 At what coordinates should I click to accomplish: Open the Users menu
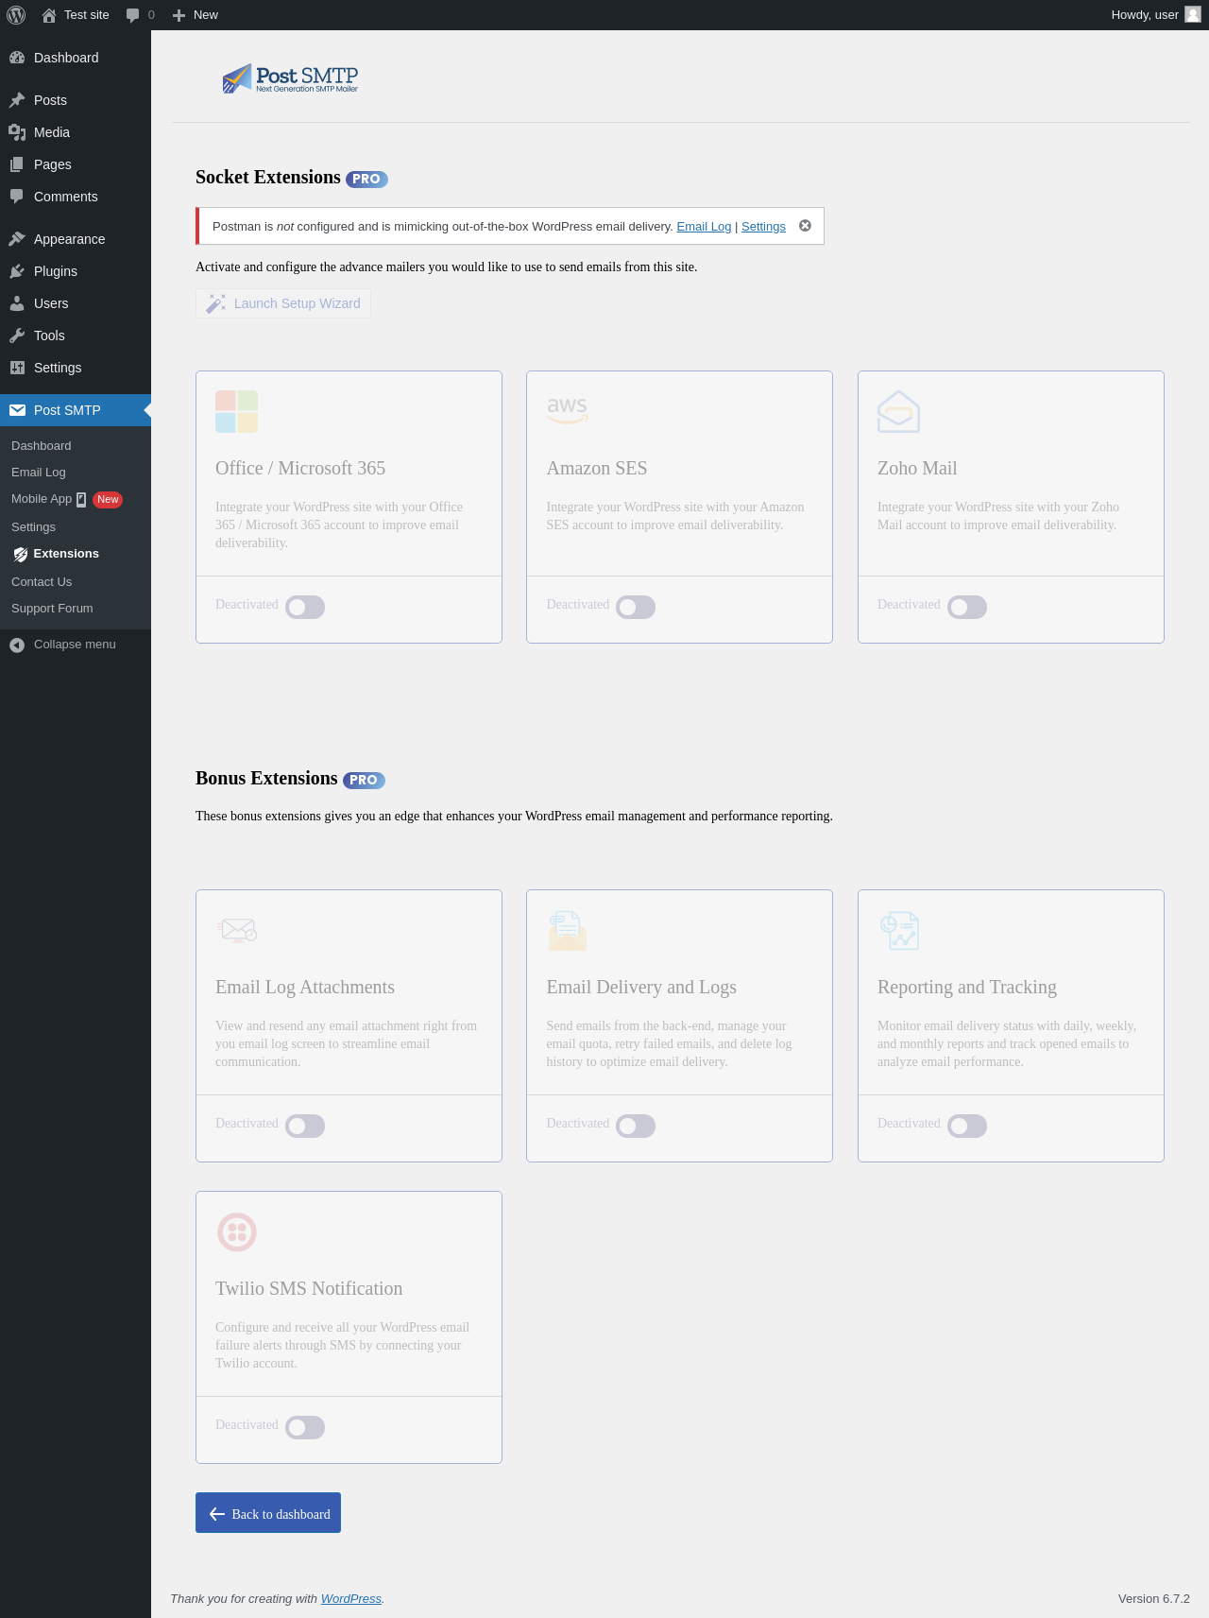point(76,303)
